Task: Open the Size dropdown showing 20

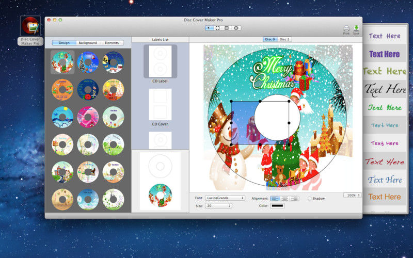Action: coord(218,206)
